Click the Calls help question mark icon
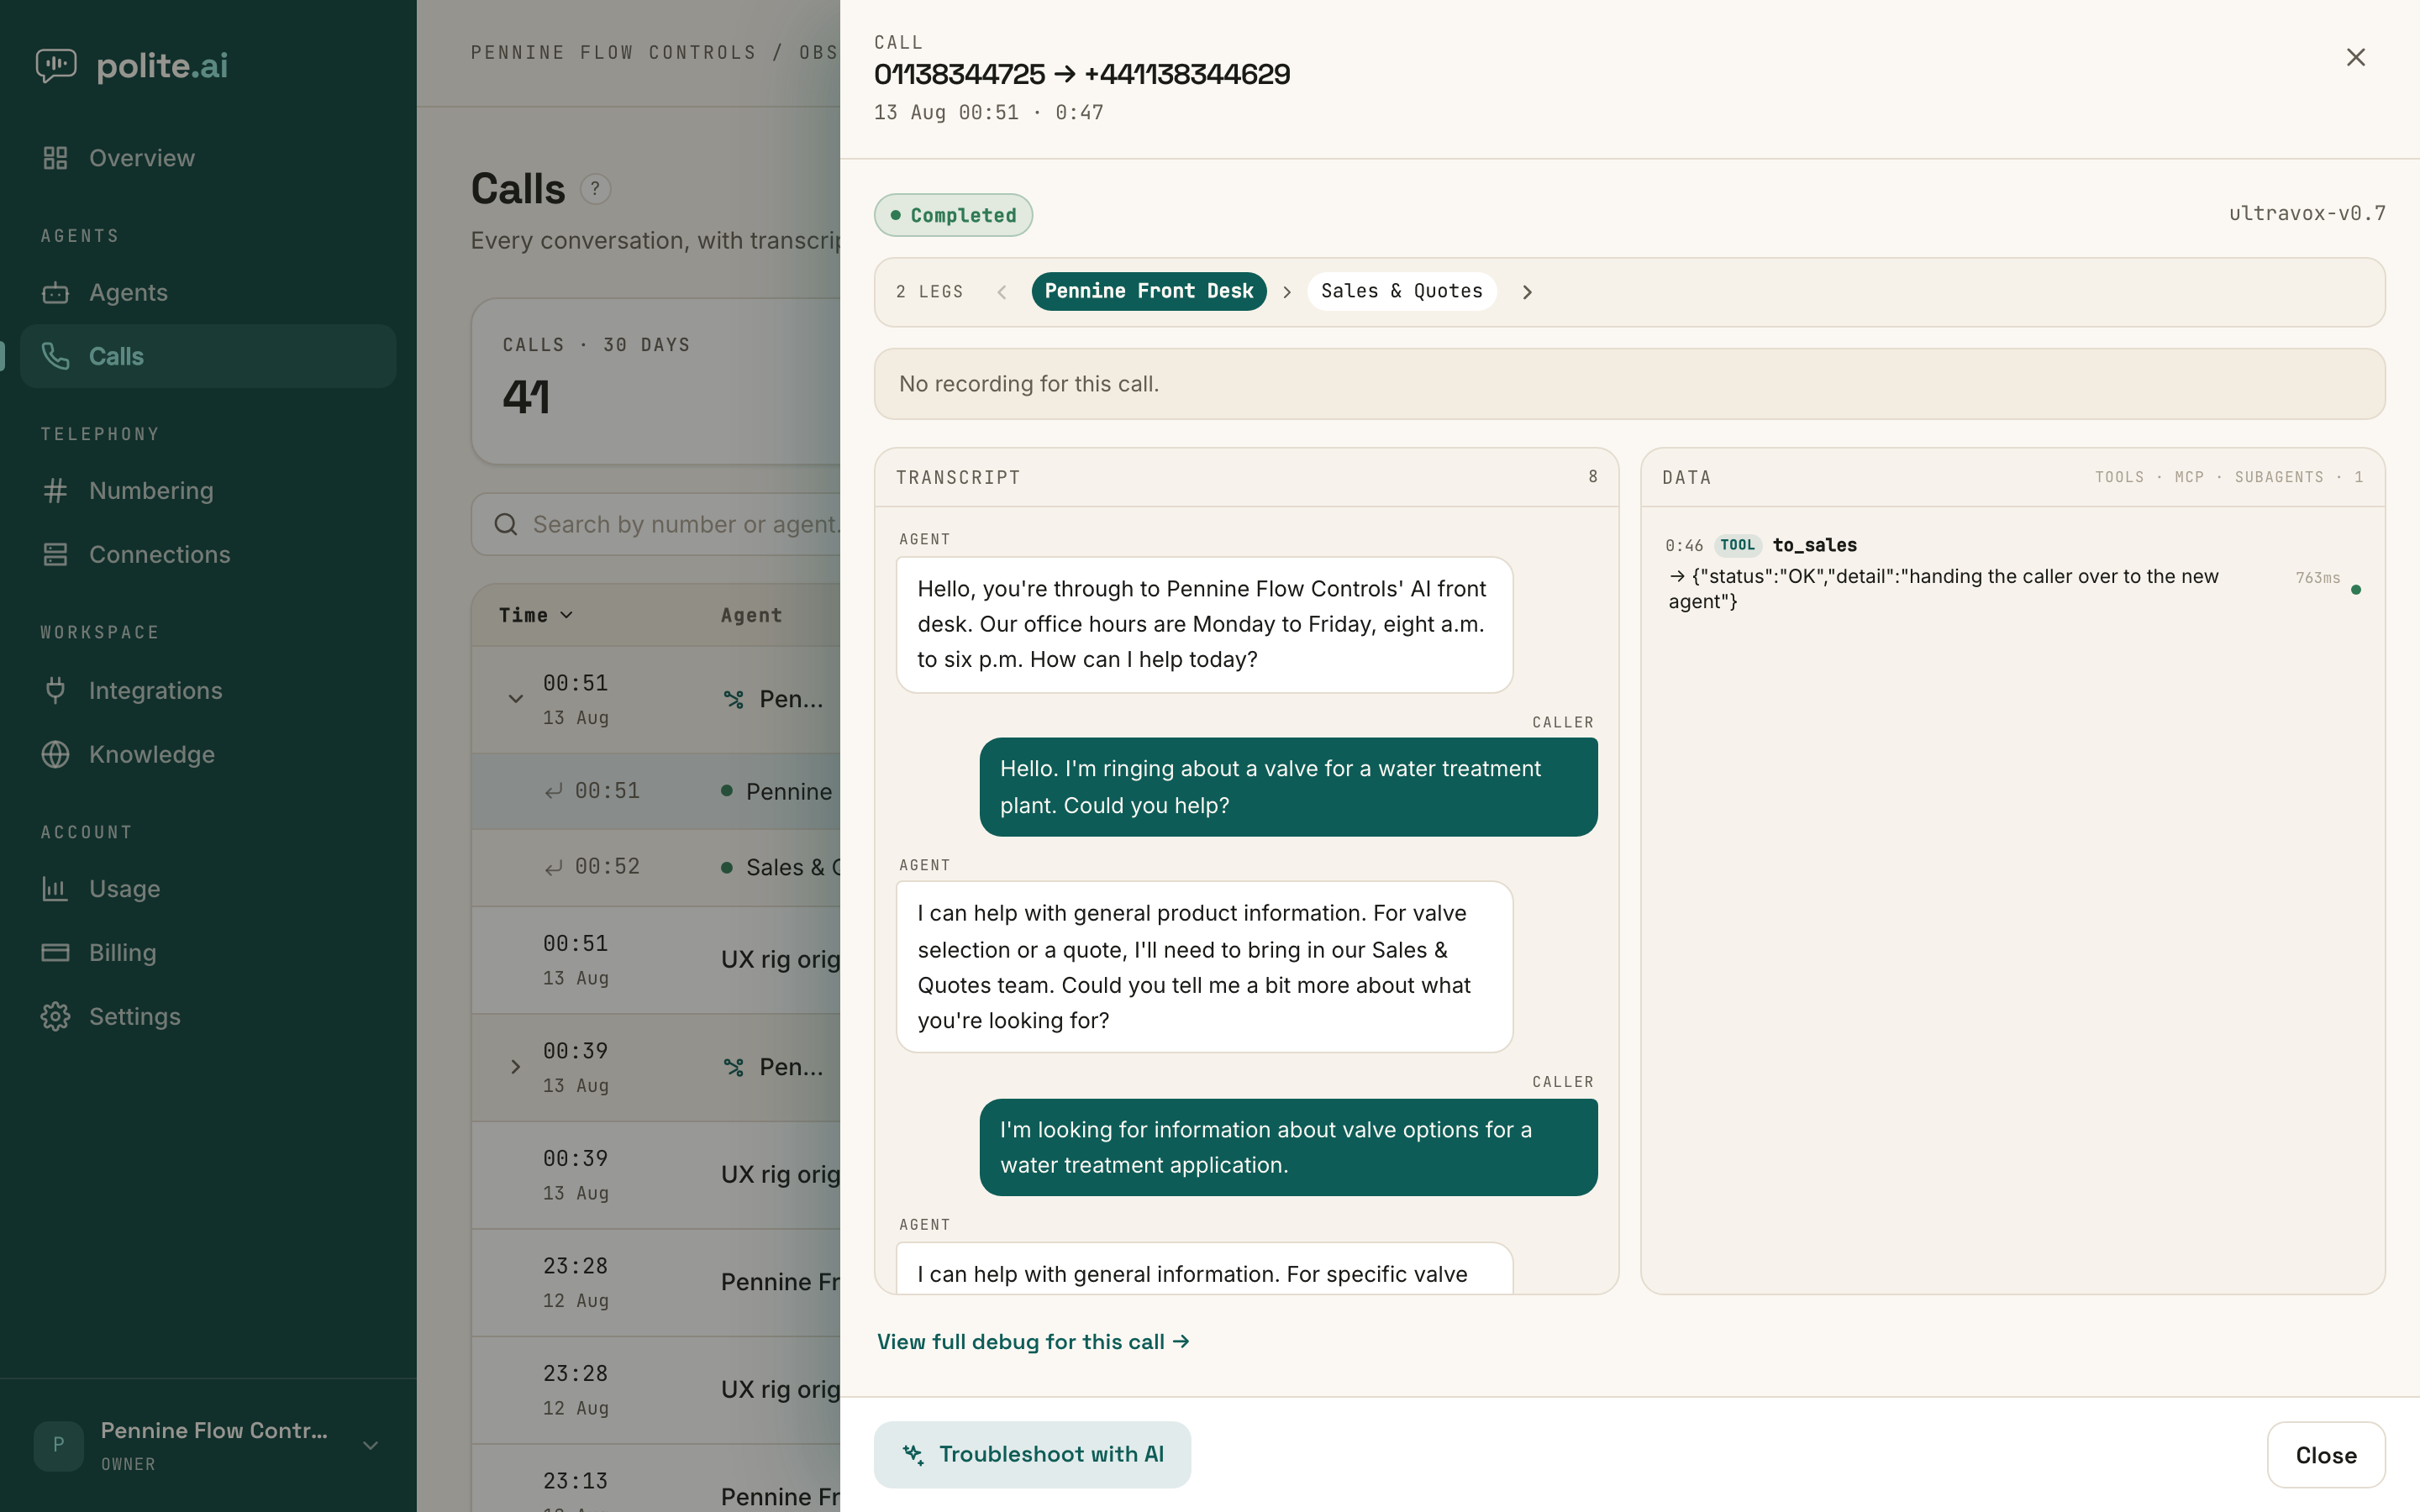Screen dimensions: 2420x1512 tap(595, 188)
